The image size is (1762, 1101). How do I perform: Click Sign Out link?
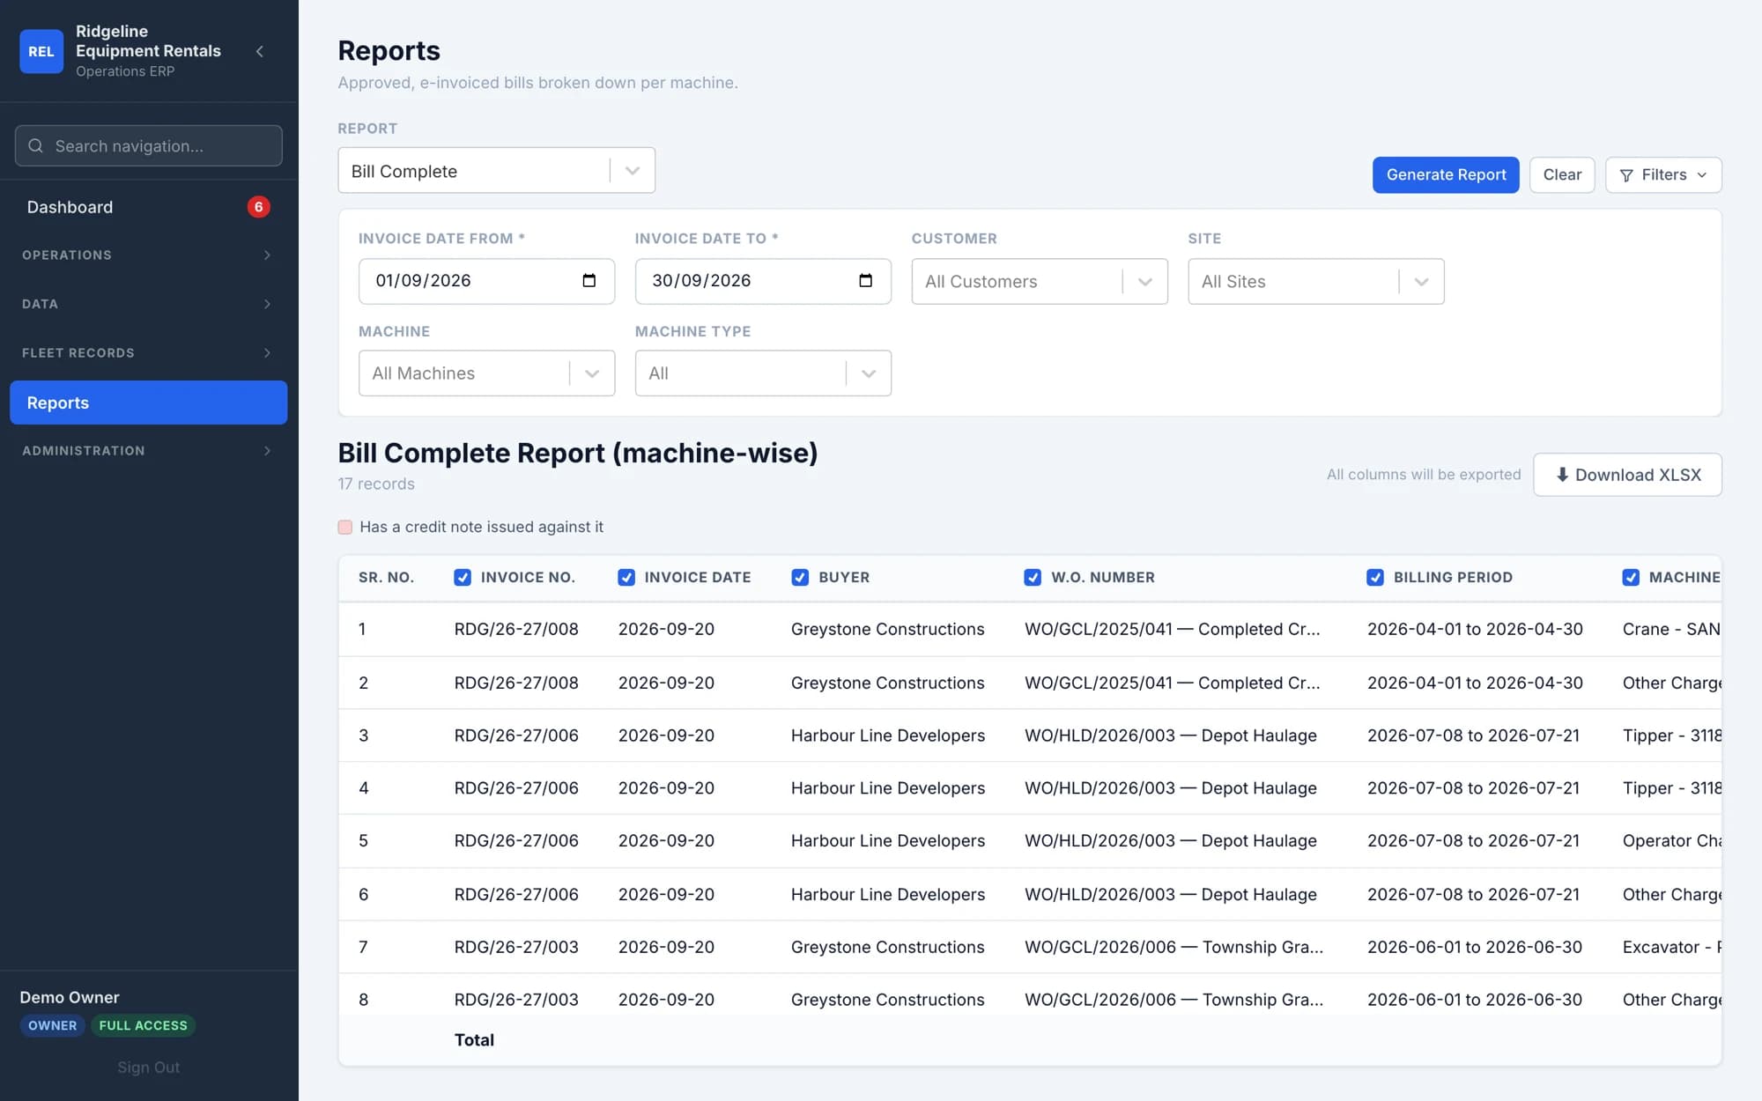tap(148, 1068)
